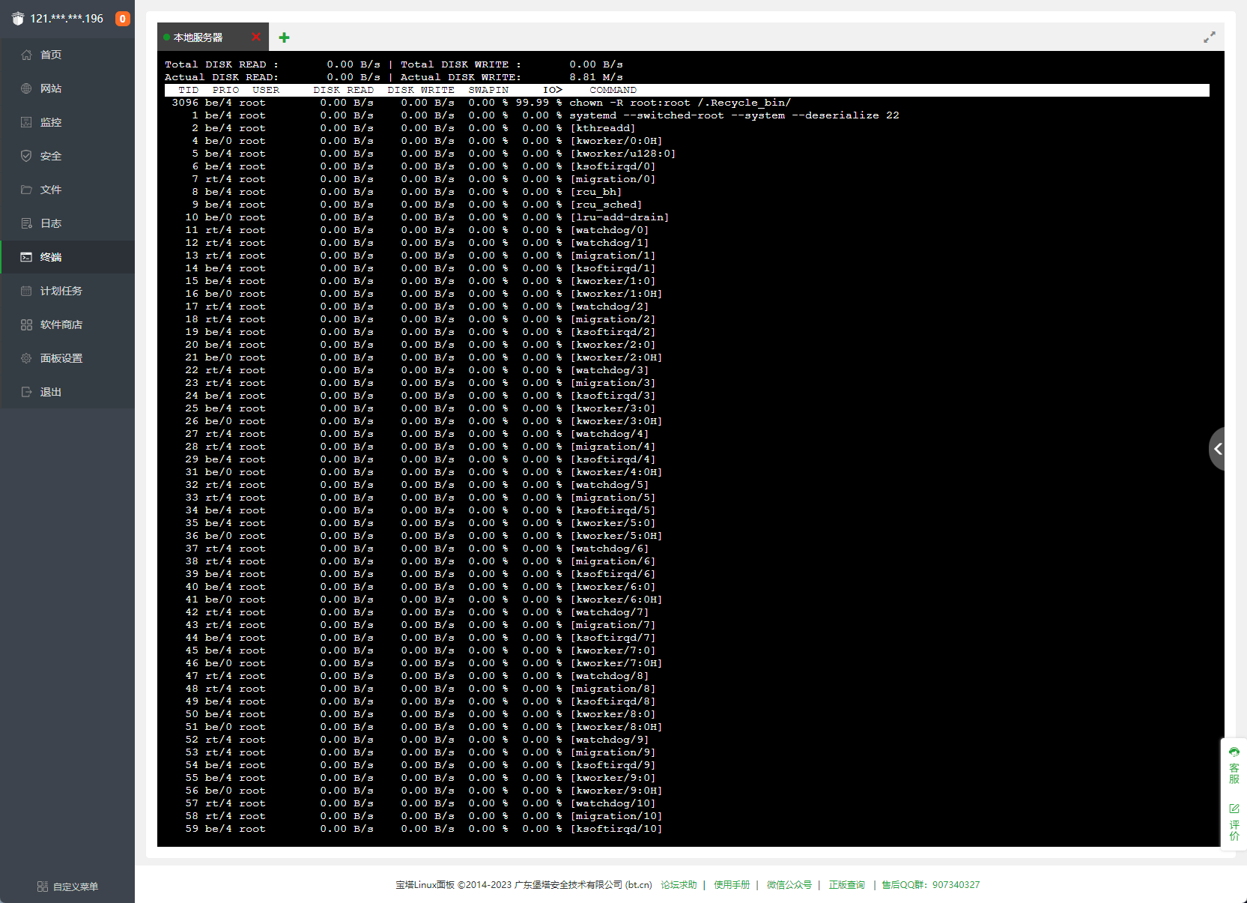
Task: Expand the side panel with the left chevron
Action: (x=1218, y=449)
